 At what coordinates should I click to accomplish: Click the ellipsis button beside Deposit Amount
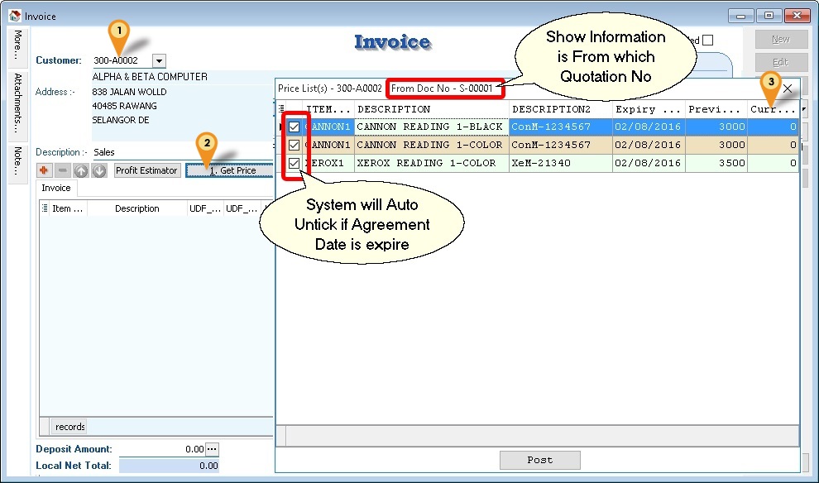tap(213, 449)
